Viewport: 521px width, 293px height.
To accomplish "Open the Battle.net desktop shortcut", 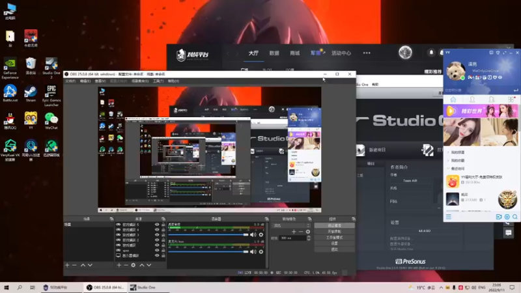I will point(10,94).
